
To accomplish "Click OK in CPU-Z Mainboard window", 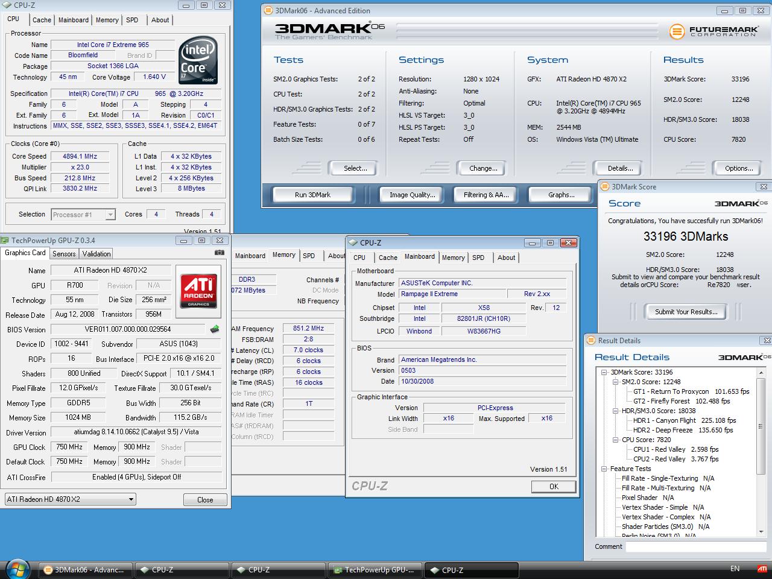I will point(554,486).
